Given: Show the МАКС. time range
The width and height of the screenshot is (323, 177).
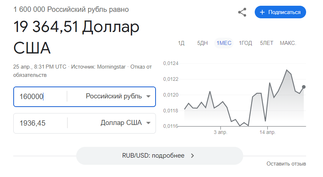Looking at the screenshot, I should click(288, 43).
